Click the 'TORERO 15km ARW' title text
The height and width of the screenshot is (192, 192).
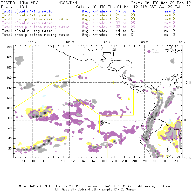tap(19, 3)
